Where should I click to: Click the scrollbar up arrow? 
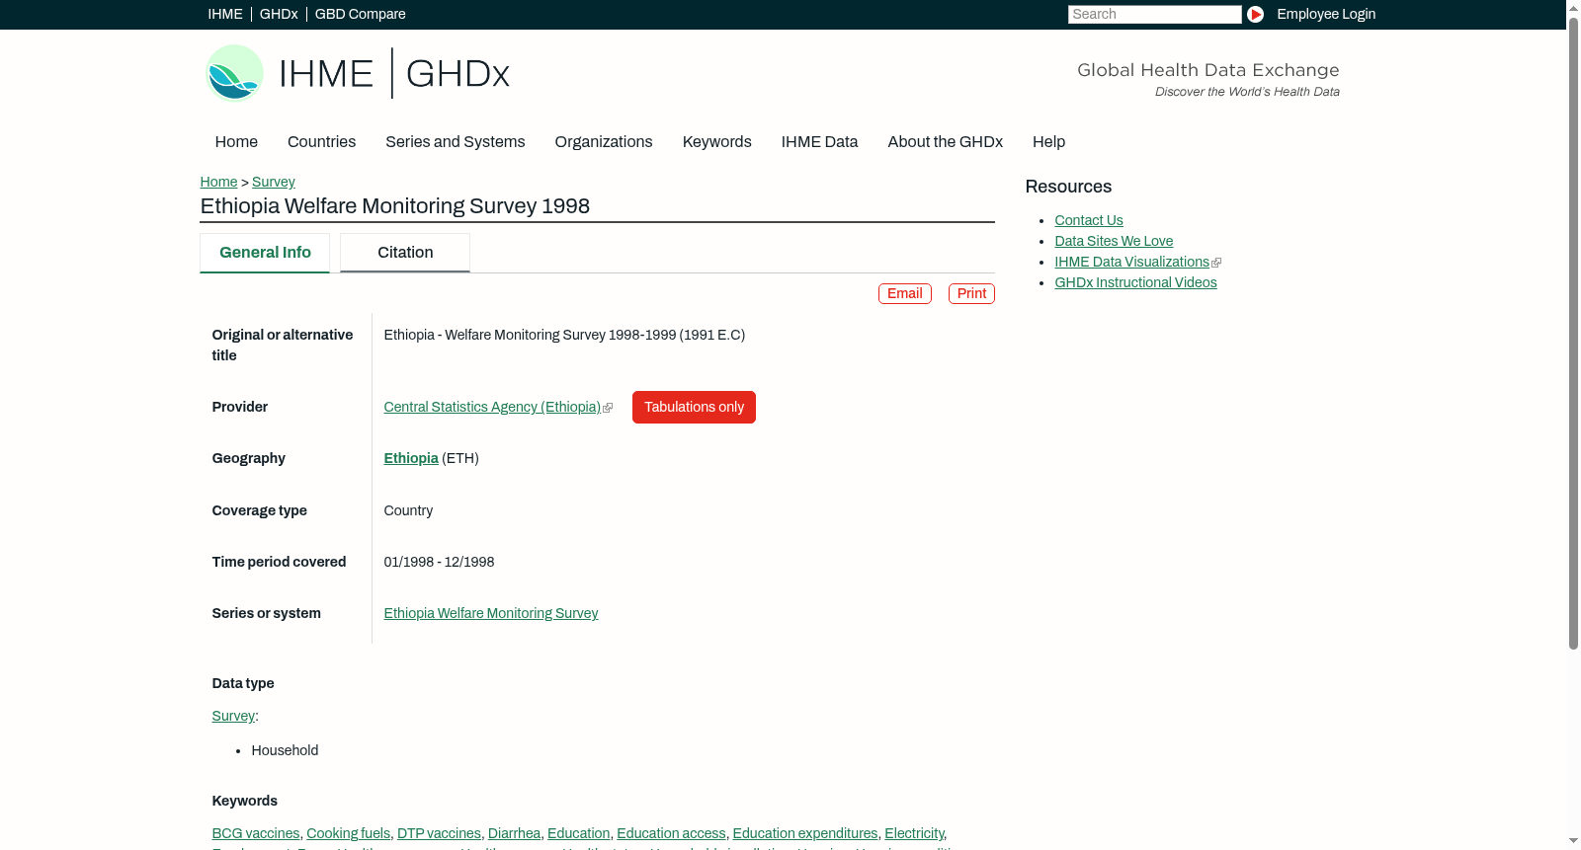pyautogui.click(x=1573, y=7)
